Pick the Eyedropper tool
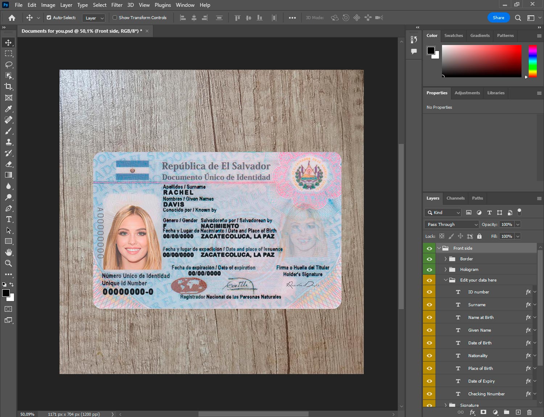 coord(9,109)
